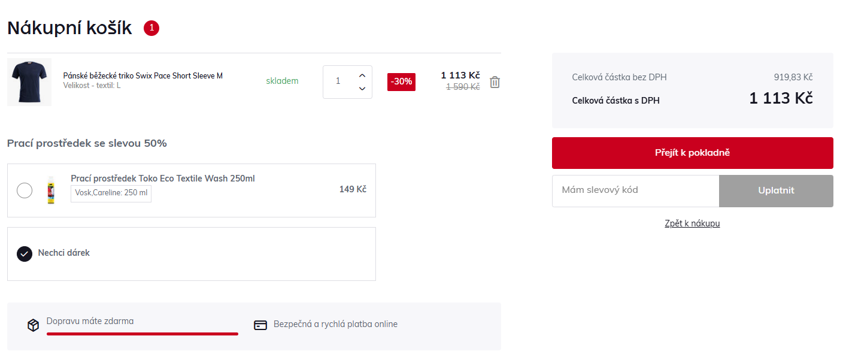Click the cart item count badge
The width and height of the screenshot is (843, 363).
tap(151, 28)
